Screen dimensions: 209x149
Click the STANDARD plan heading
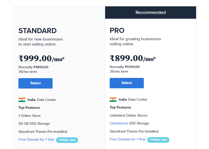[x=37, y=31]
